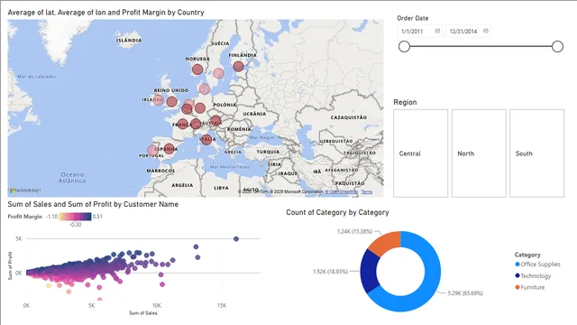The width and height of the screenshot is (577, 325).
Task: Click the 'Order Date' slicer header
Action: [x=413, y=18]
